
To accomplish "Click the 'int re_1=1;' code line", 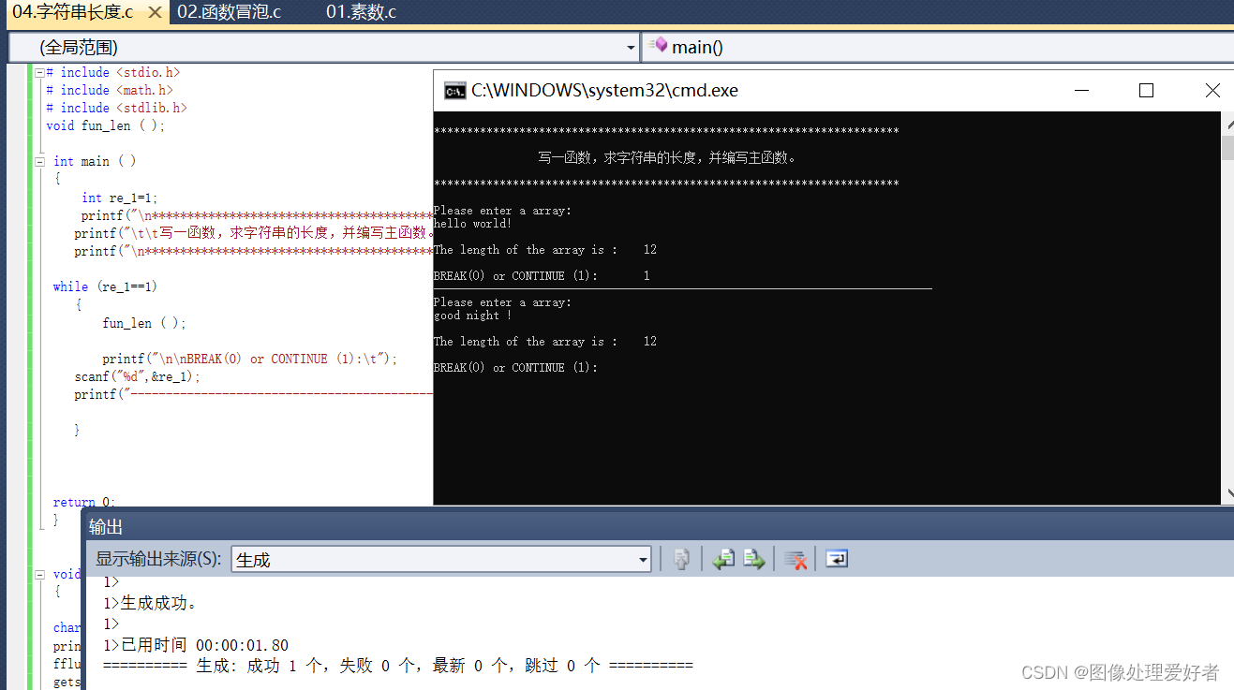I will 120,198.
